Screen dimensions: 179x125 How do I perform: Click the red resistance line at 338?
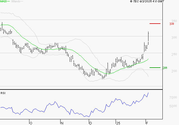(155, 24)
